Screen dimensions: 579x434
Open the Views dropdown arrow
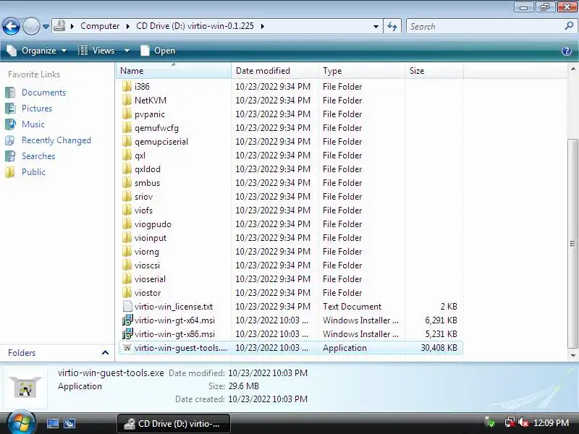click(127, 51)
